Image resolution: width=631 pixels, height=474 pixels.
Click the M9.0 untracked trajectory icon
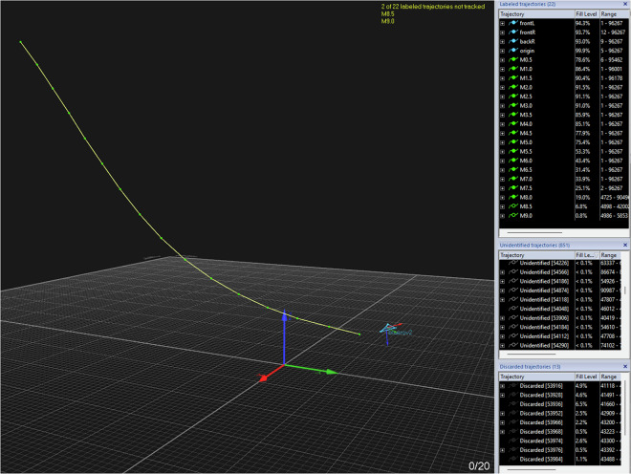(512, 216)
